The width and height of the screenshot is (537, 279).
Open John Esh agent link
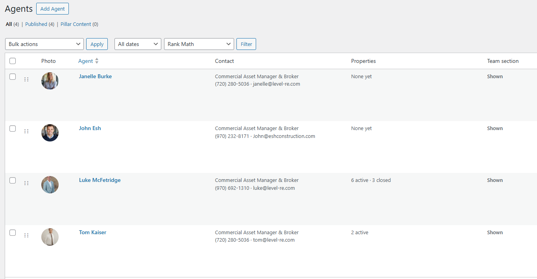click(x=90, y=128)
